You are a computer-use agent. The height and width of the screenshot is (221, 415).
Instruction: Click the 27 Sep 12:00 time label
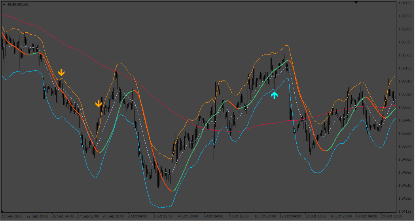click(x=88, y=216)
